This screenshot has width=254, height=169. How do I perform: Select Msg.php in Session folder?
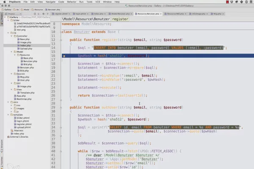23,77
